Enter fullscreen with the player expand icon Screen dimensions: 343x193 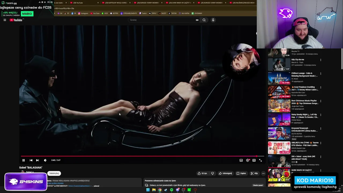pyautogui.click(x=260, y=160)
